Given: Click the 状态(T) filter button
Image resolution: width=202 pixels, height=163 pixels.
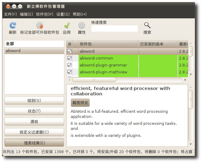Looking at the screenshot, I should click(34, 111).
